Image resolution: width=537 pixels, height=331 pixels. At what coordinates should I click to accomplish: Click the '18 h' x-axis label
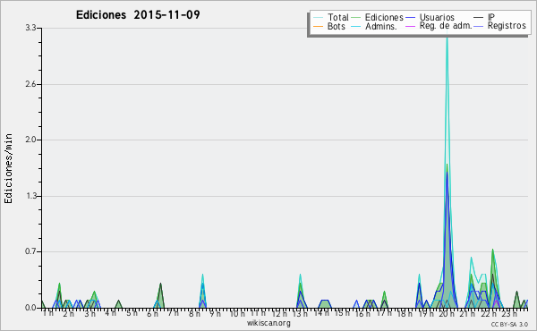click(x=405, y=313)
